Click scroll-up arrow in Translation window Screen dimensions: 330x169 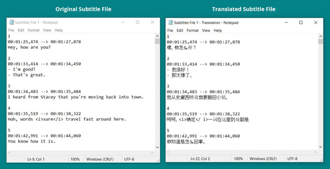320,36
